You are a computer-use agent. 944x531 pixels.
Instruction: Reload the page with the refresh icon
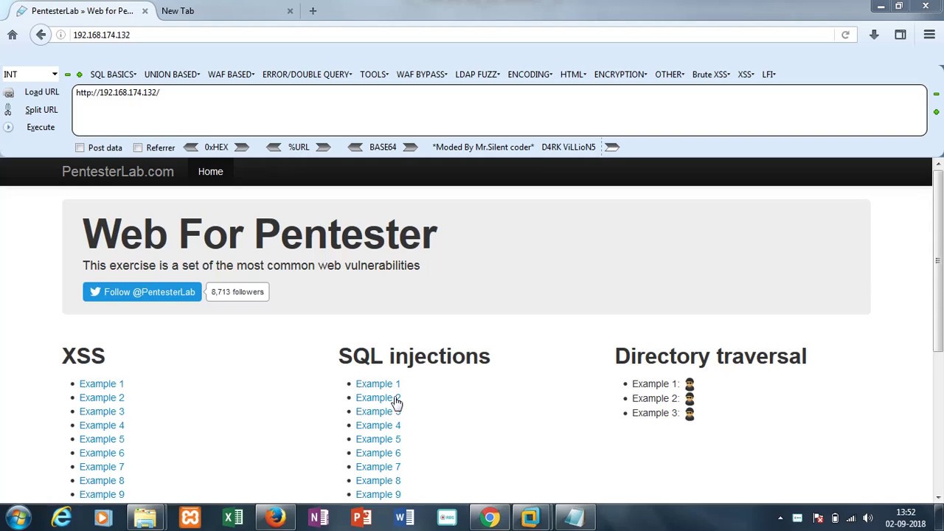(845, 35)
